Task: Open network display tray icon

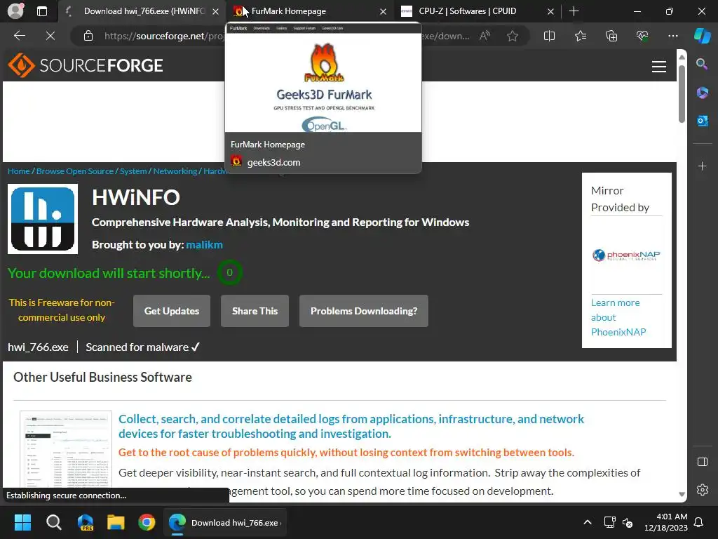Action: pos(609,522)
